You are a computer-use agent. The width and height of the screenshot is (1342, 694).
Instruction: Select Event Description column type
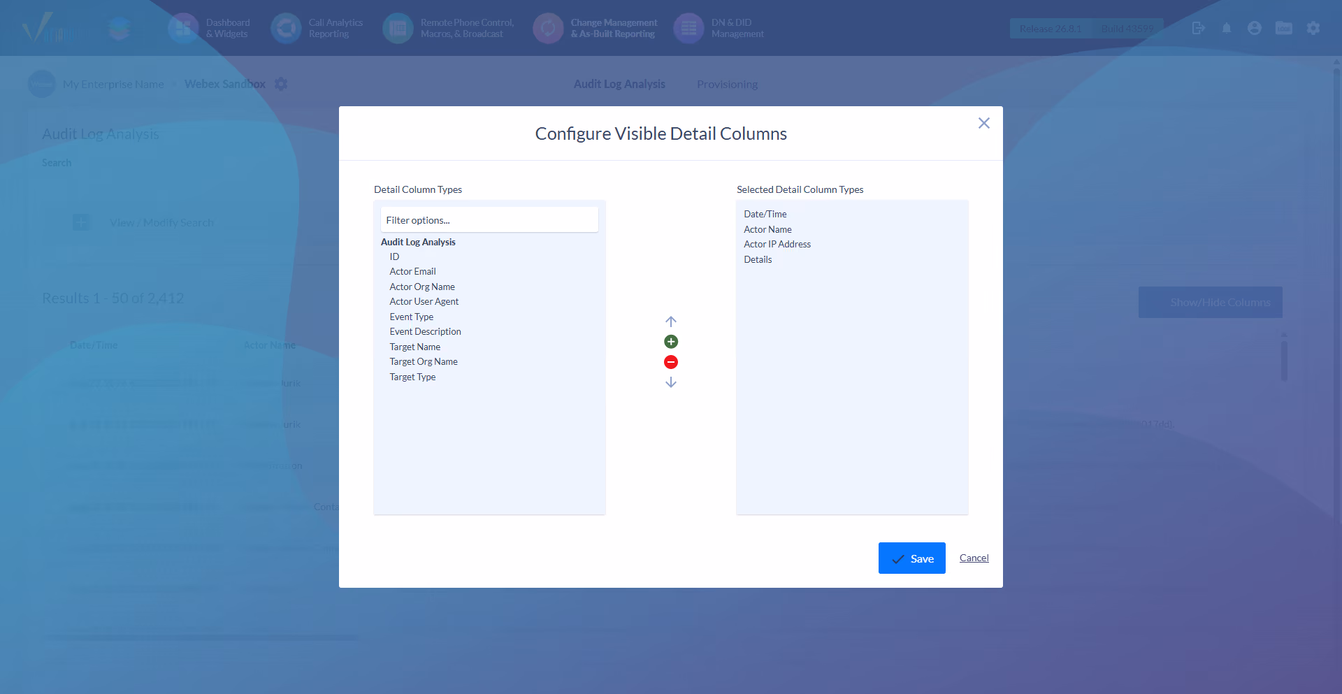[425, 331]
